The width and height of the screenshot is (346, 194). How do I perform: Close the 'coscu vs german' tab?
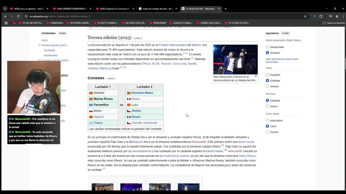[x=48, y=9]
